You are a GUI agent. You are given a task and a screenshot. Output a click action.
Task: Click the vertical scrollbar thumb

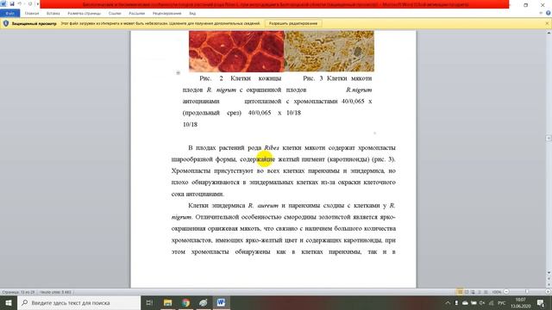(x=549, y=138)
